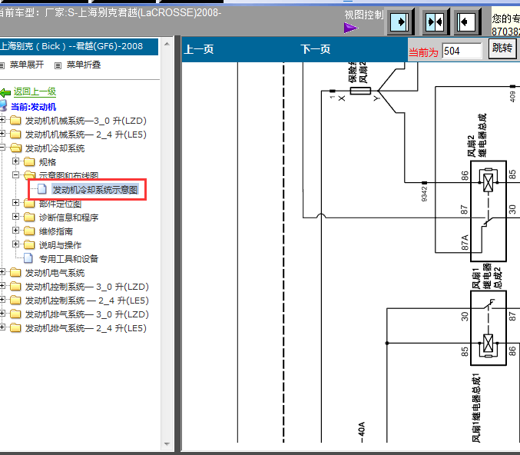Image resolution: width=520 pixels, height=455 pixels.
Task: Click 发动机排气系统— 3_0 升(LZD) label
Action: click(x=87, y=314)
